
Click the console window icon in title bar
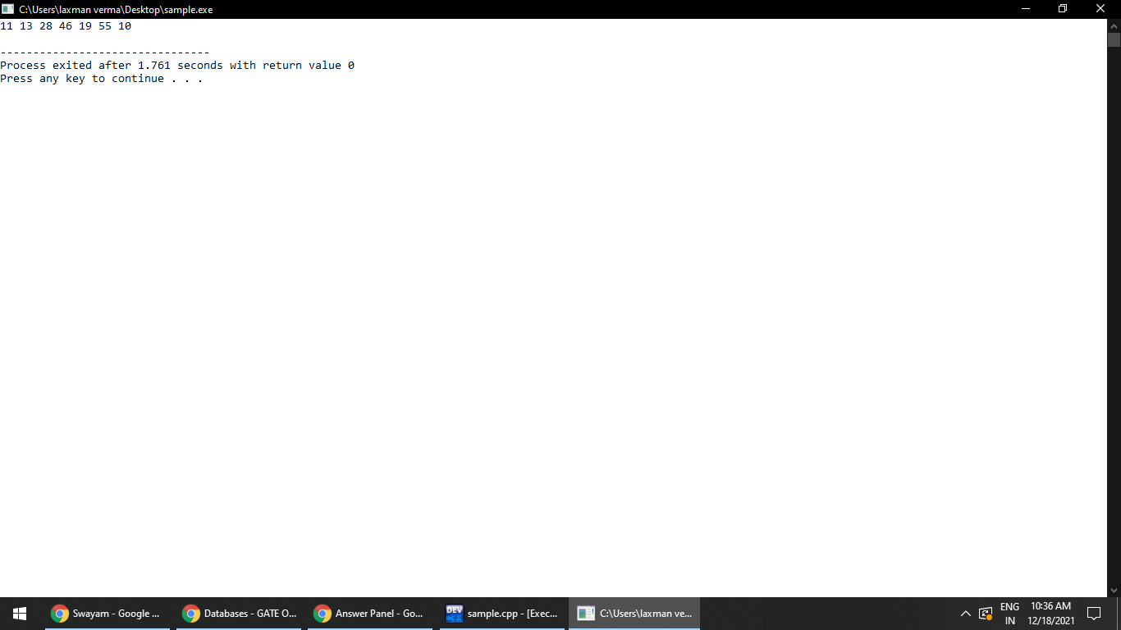[8, 9]
